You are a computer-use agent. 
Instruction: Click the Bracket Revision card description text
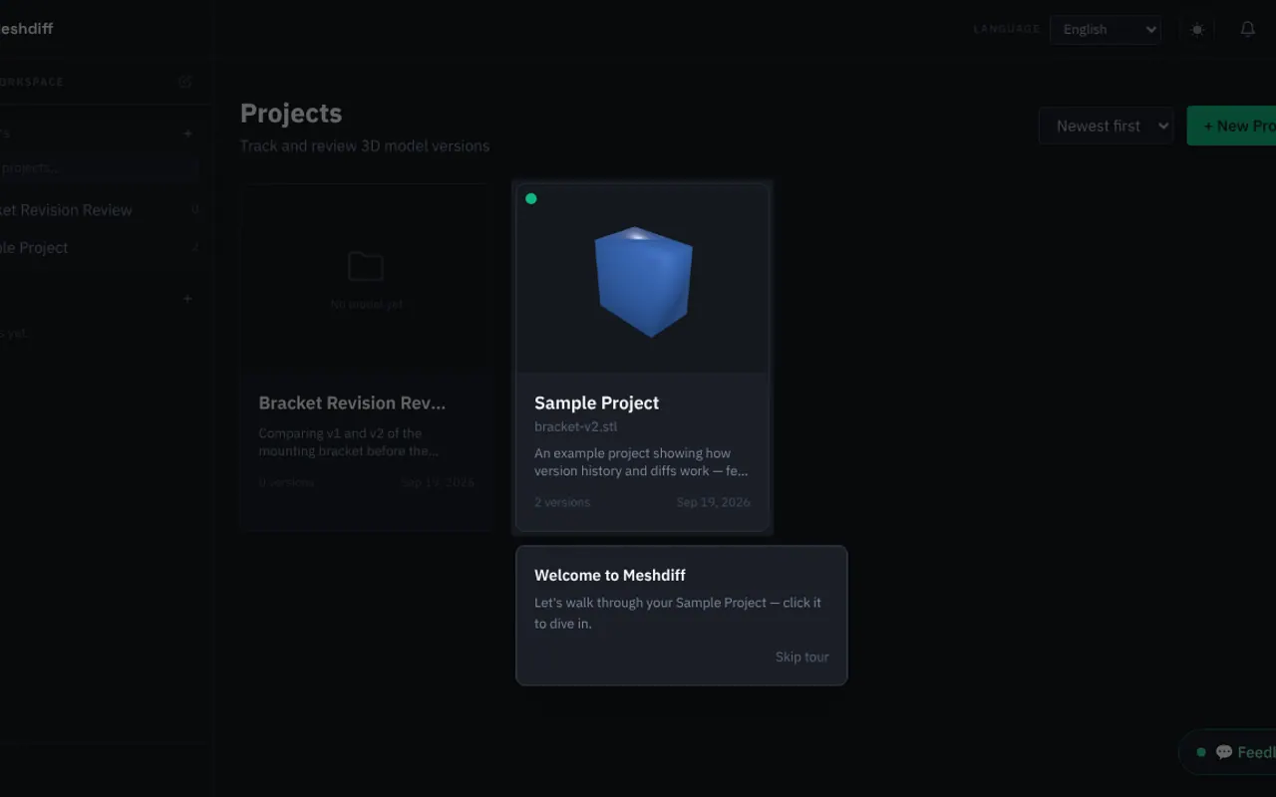349,442
